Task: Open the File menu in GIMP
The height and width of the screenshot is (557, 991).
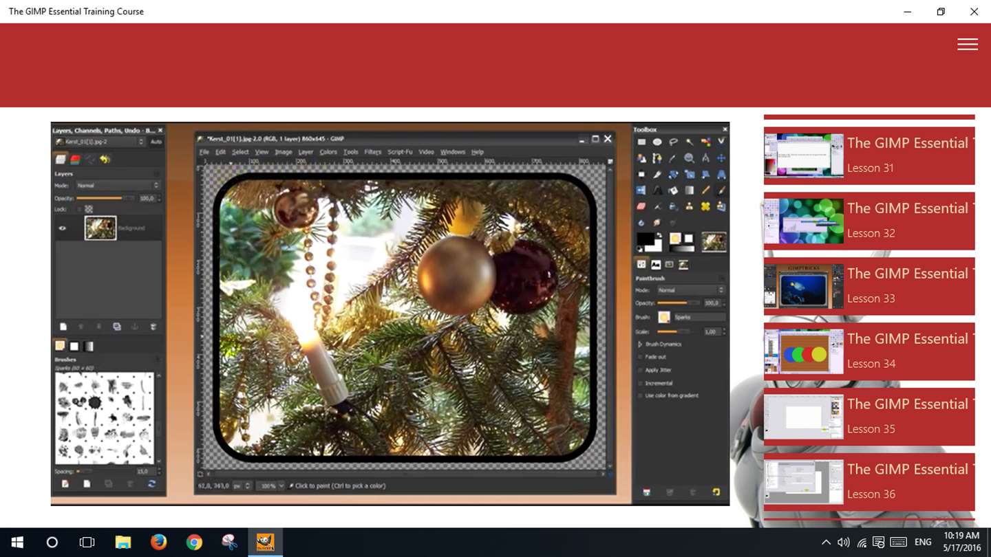Action: (204, 152)
